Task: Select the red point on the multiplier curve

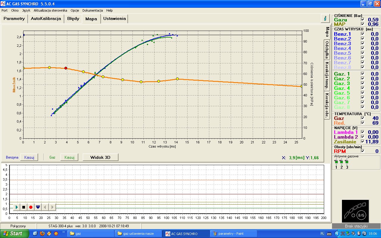Action: tap(66, 68)
